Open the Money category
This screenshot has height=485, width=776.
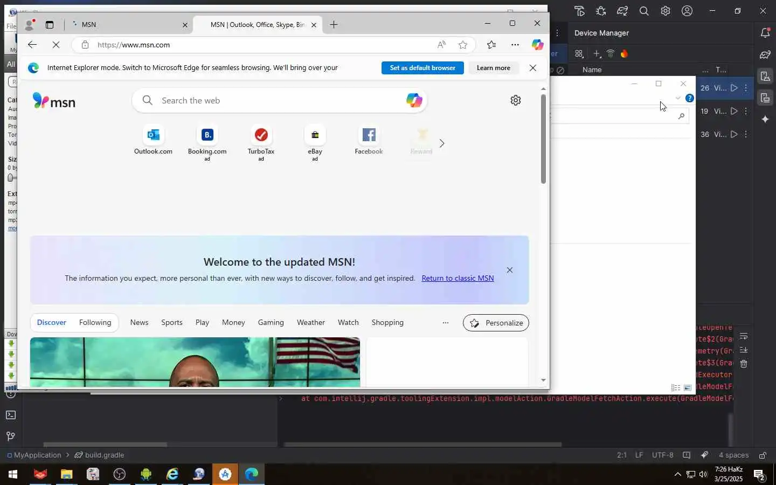coord(233,322)
